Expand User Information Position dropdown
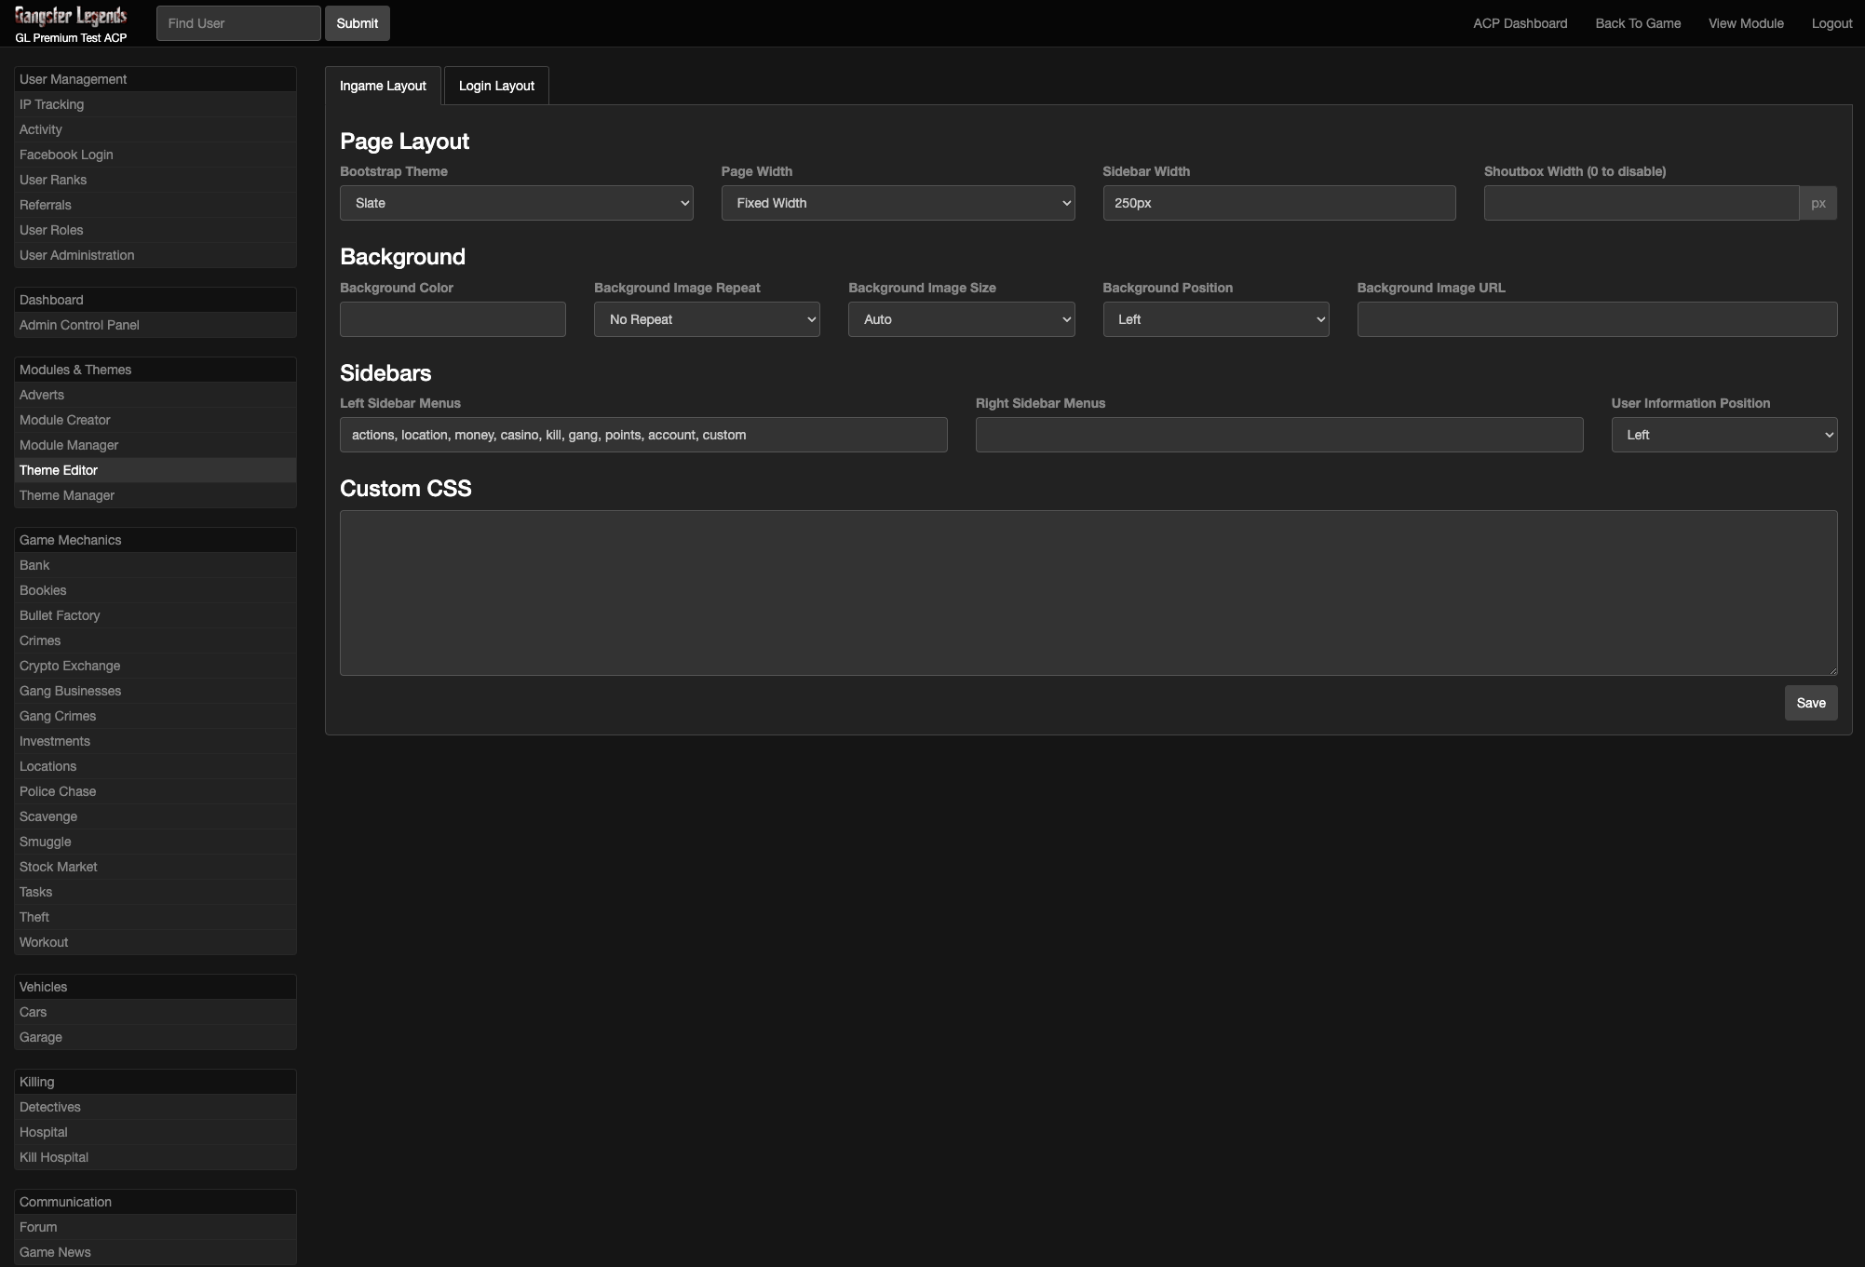The image size is (1865, 1267). tap(1723, 435)
